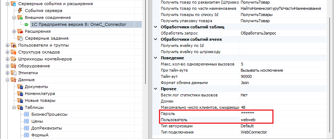Click the Документы folder icon

pyautogui.click(x=20, y=87)
